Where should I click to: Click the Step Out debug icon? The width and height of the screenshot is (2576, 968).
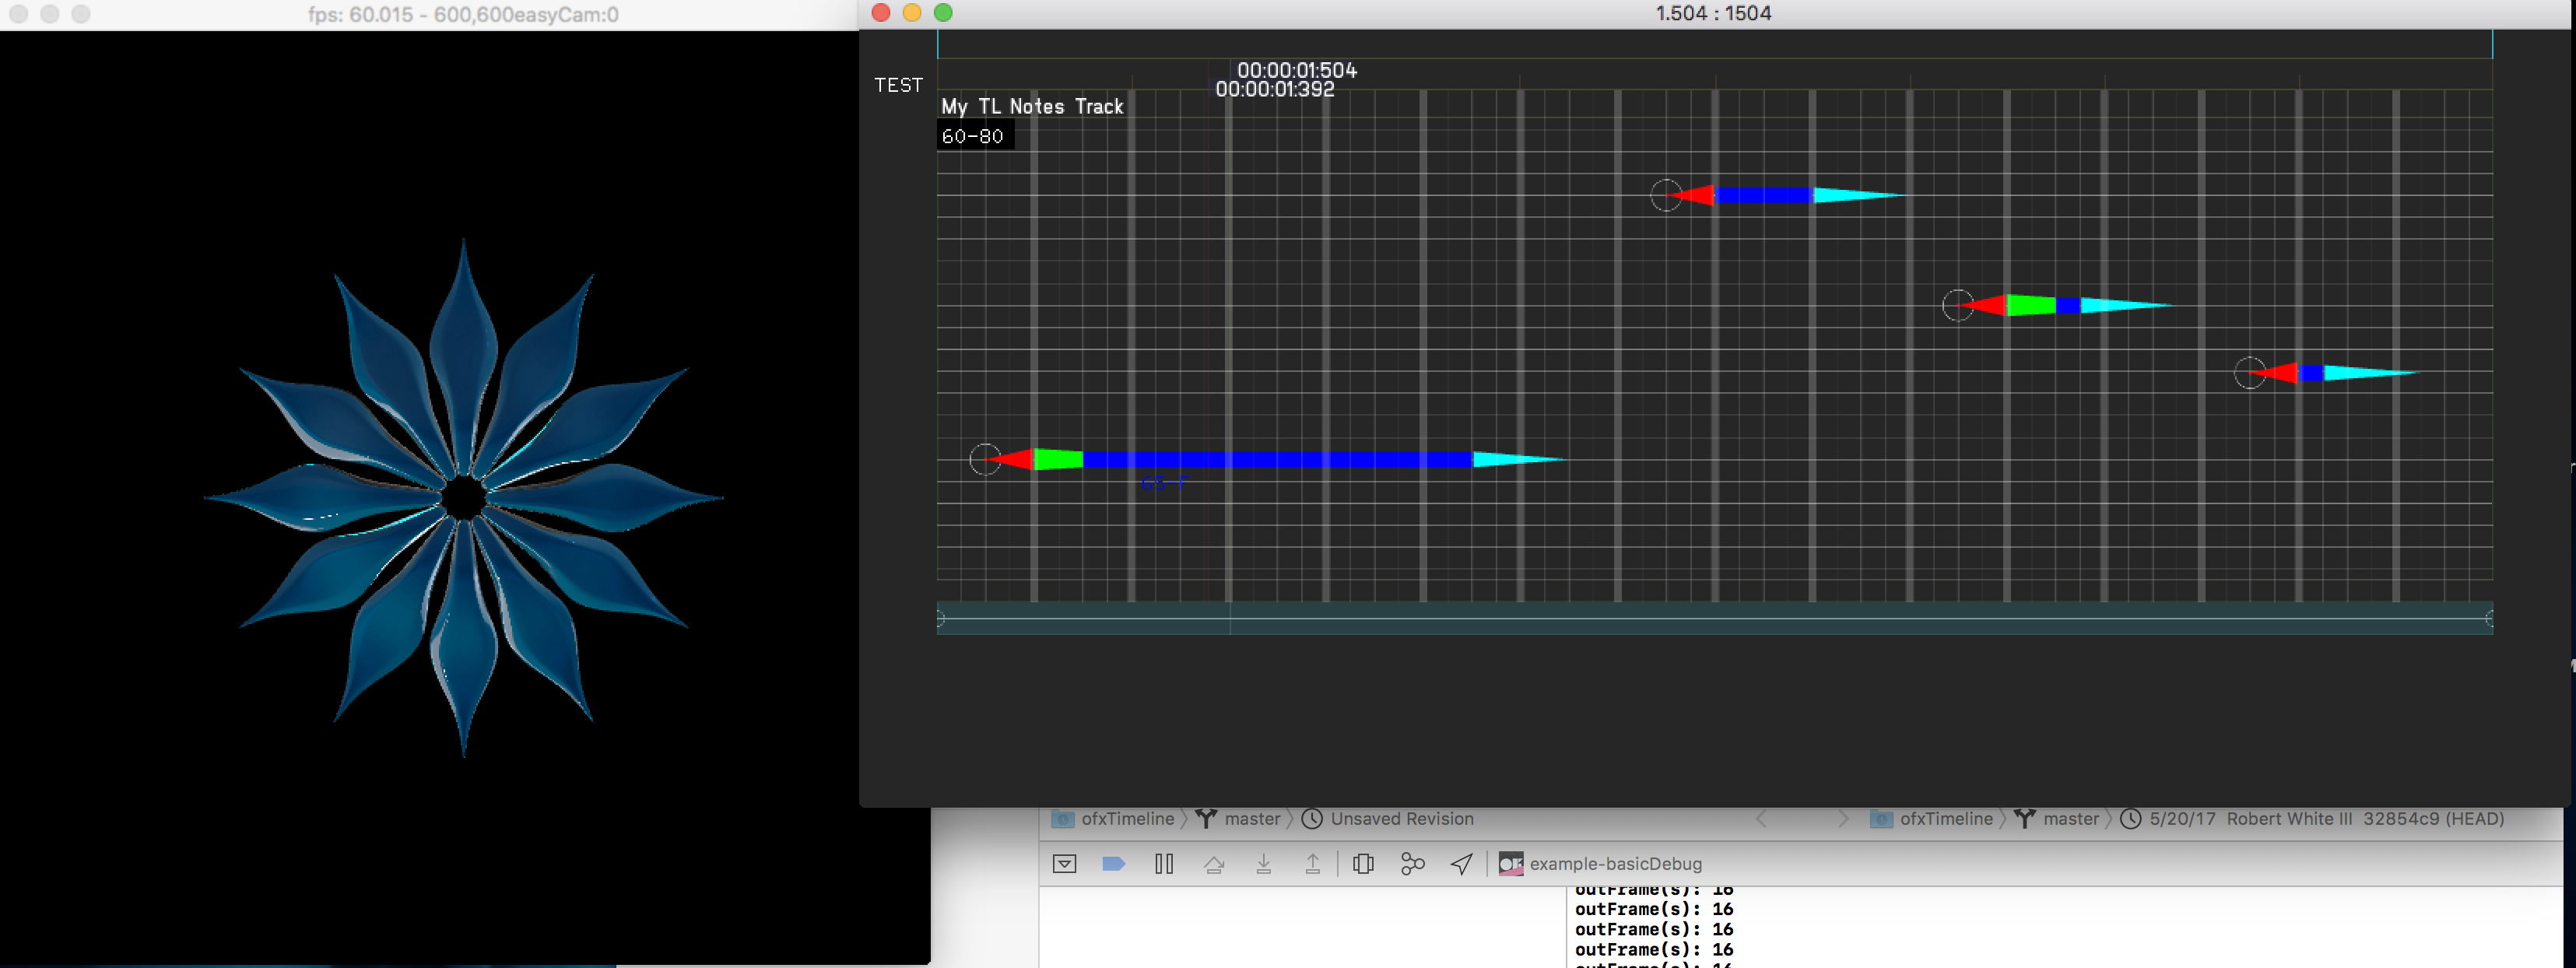pyautogui.click(x=1312, y=864)
